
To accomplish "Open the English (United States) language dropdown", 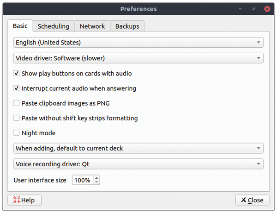I will (x=138, y=42).
